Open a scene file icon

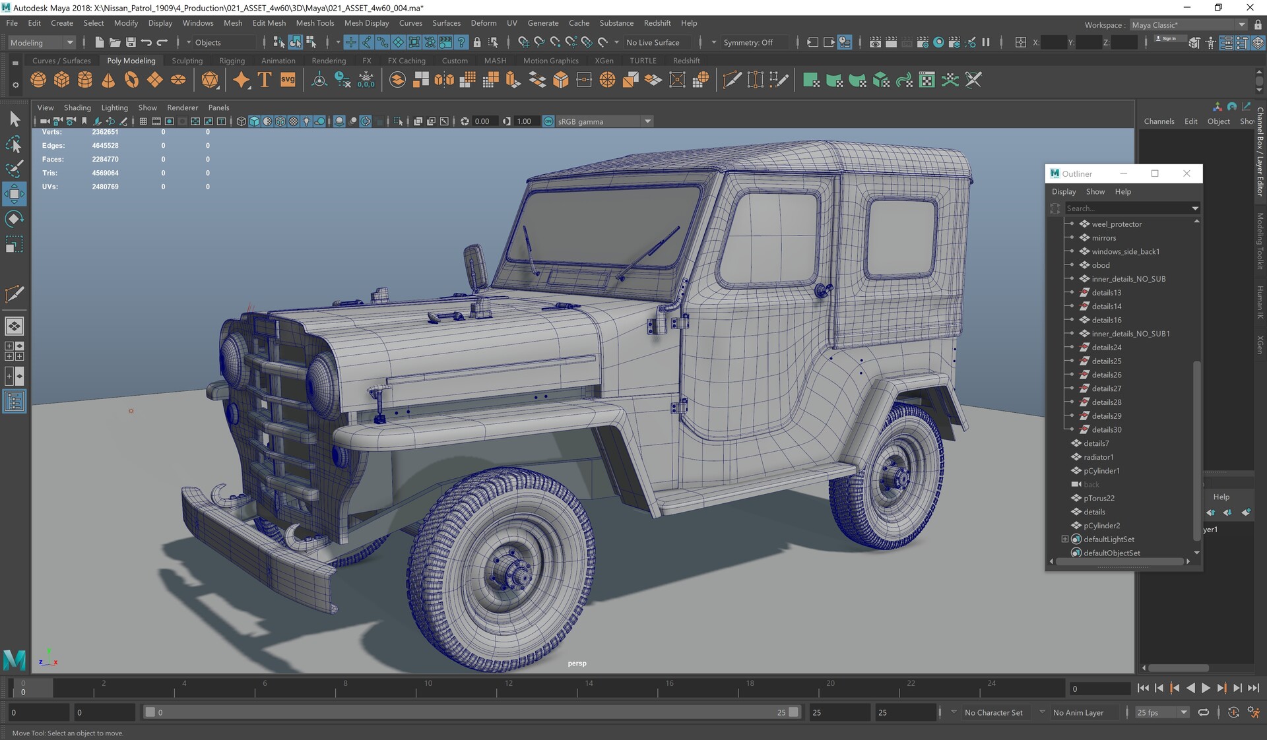pyautogui.click(x=115, y=42)
